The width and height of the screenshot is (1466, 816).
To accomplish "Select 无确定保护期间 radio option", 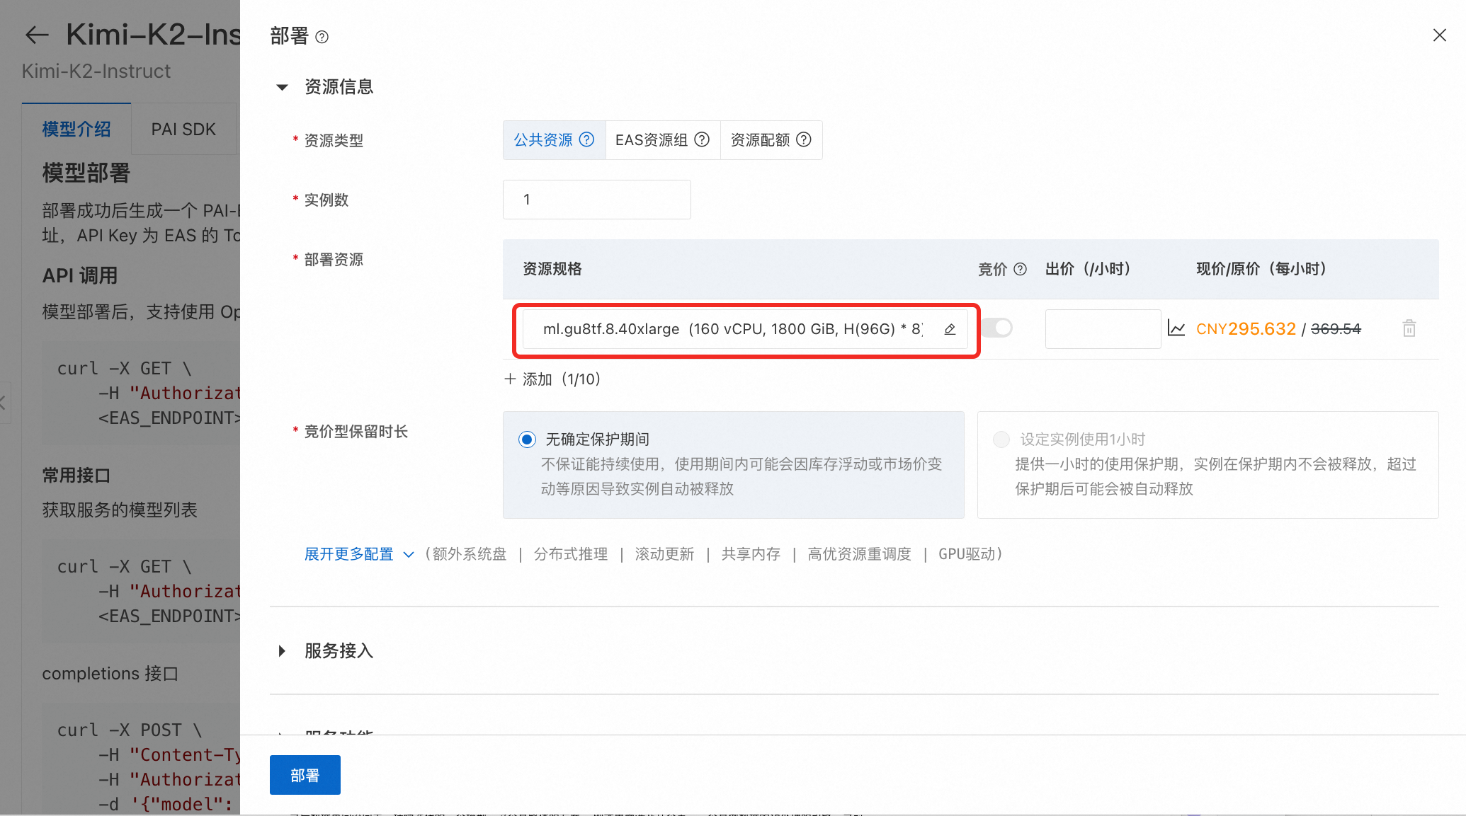I will [527, 439].
